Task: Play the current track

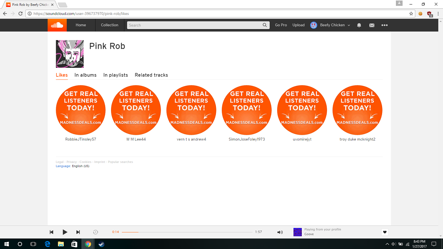Action: 65,232
